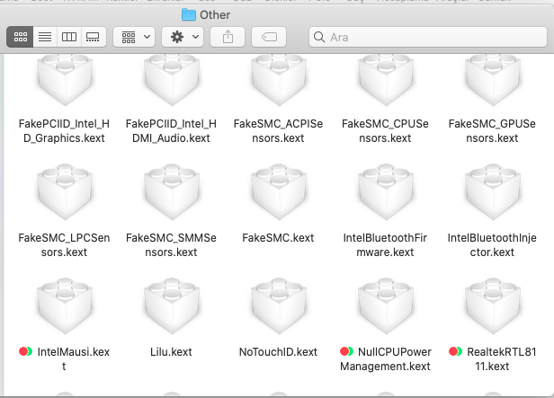Select the NoTouchID.kext file icon
Screen dimensions: 554x398
coord(278,306)
